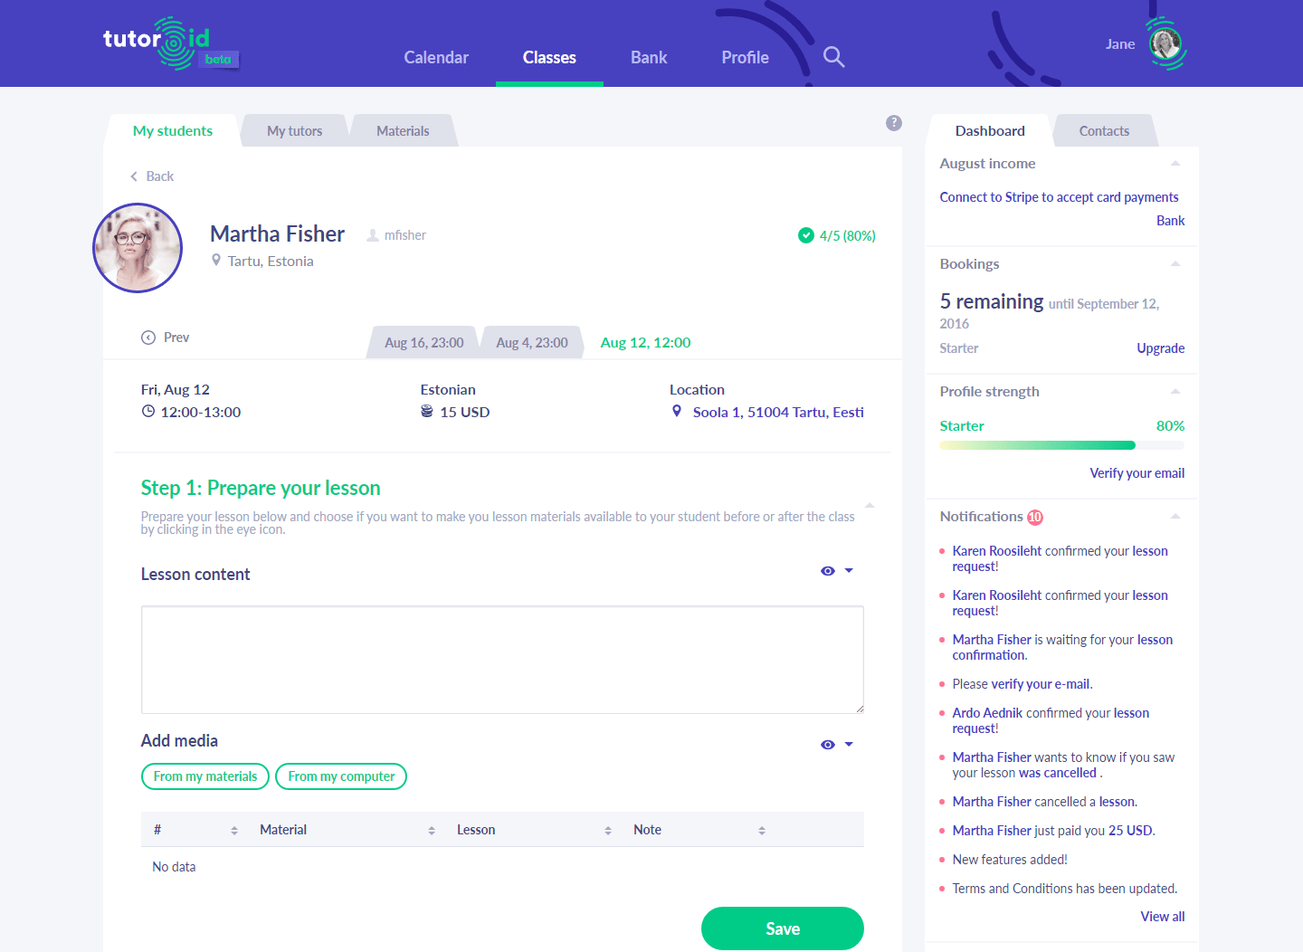1303x952 pixels.
Task: Click inside the Lesson content text area
Action: pos(502,659)
